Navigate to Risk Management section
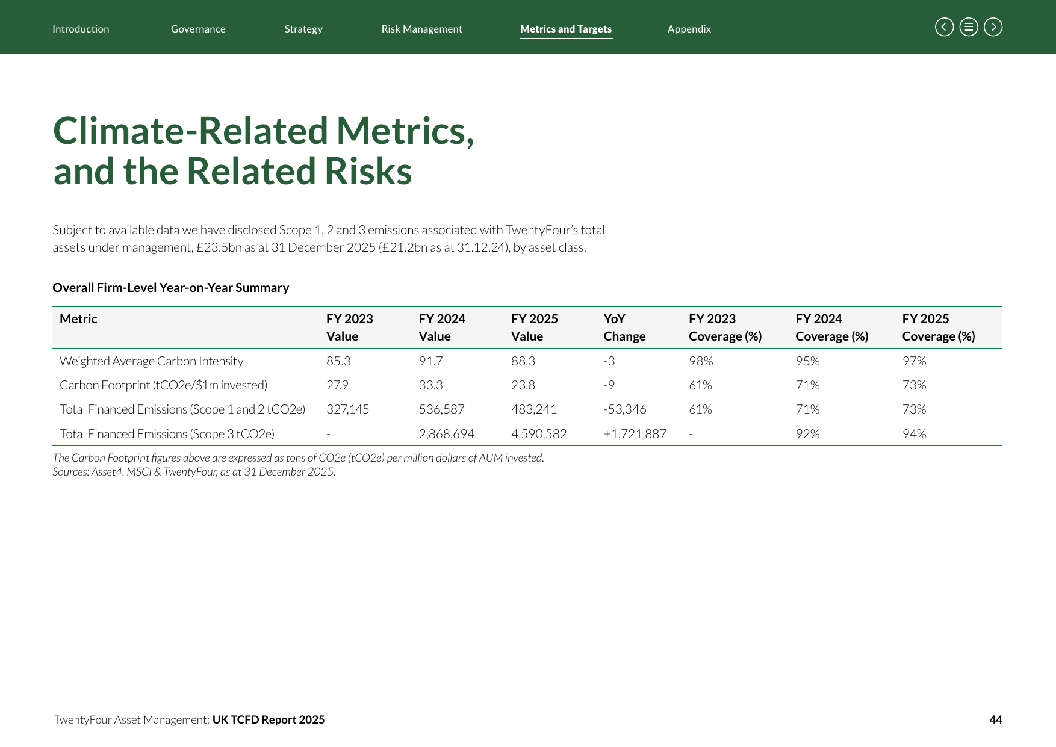 [421, 29]
